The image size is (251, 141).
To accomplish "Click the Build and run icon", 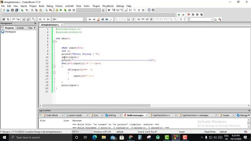I will 65,10.
